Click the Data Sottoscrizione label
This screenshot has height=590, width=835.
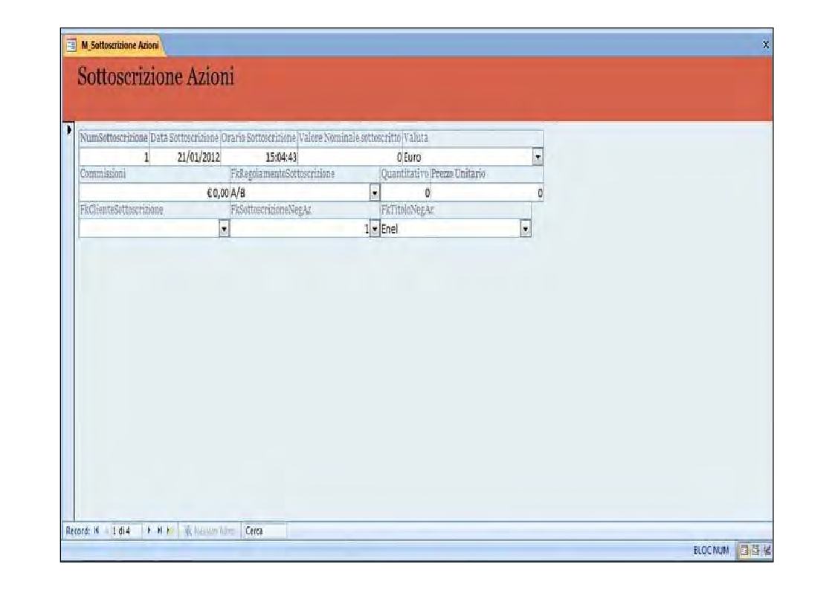point(184,137)
